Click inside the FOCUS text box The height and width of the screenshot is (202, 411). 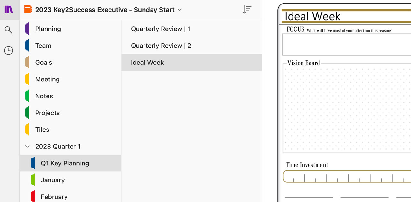pyautogui.click(x=346, y=45)
